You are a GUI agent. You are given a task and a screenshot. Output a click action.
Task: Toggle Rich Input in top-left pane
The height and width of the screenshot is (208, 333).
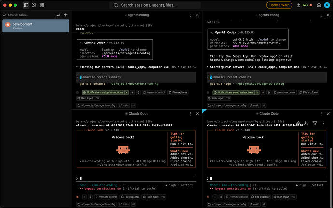[x=88, y=98]
